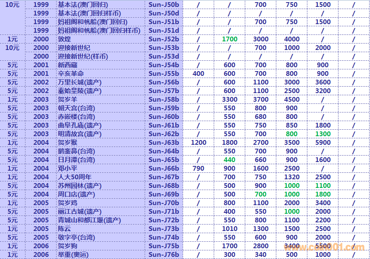
Task: Click the Sun-J50b catalog number cell
Action: 164,5
